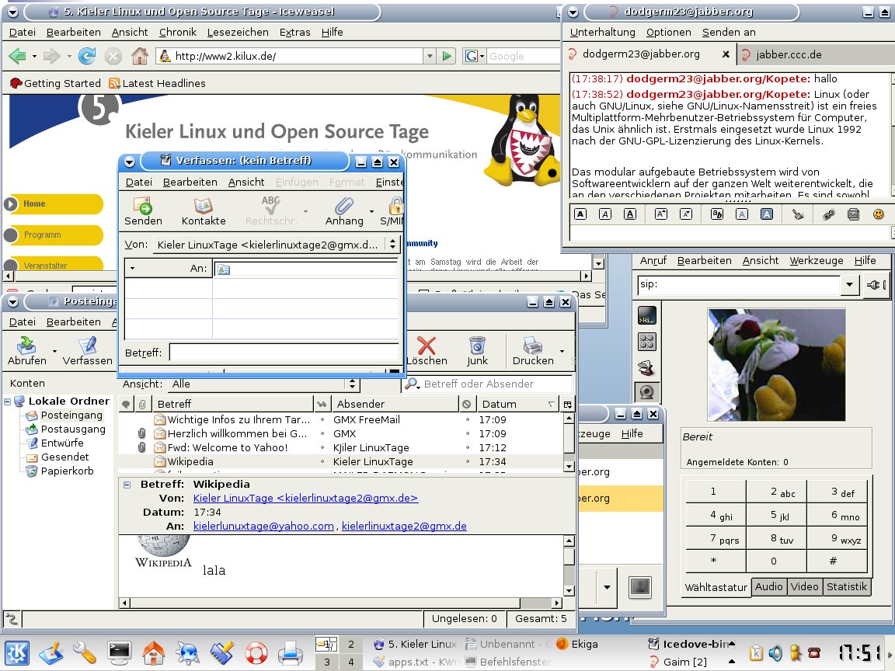This screenshot has width=895, height=671.
Task: Dial the # key in Ekiga
Action: pos(837,561)
